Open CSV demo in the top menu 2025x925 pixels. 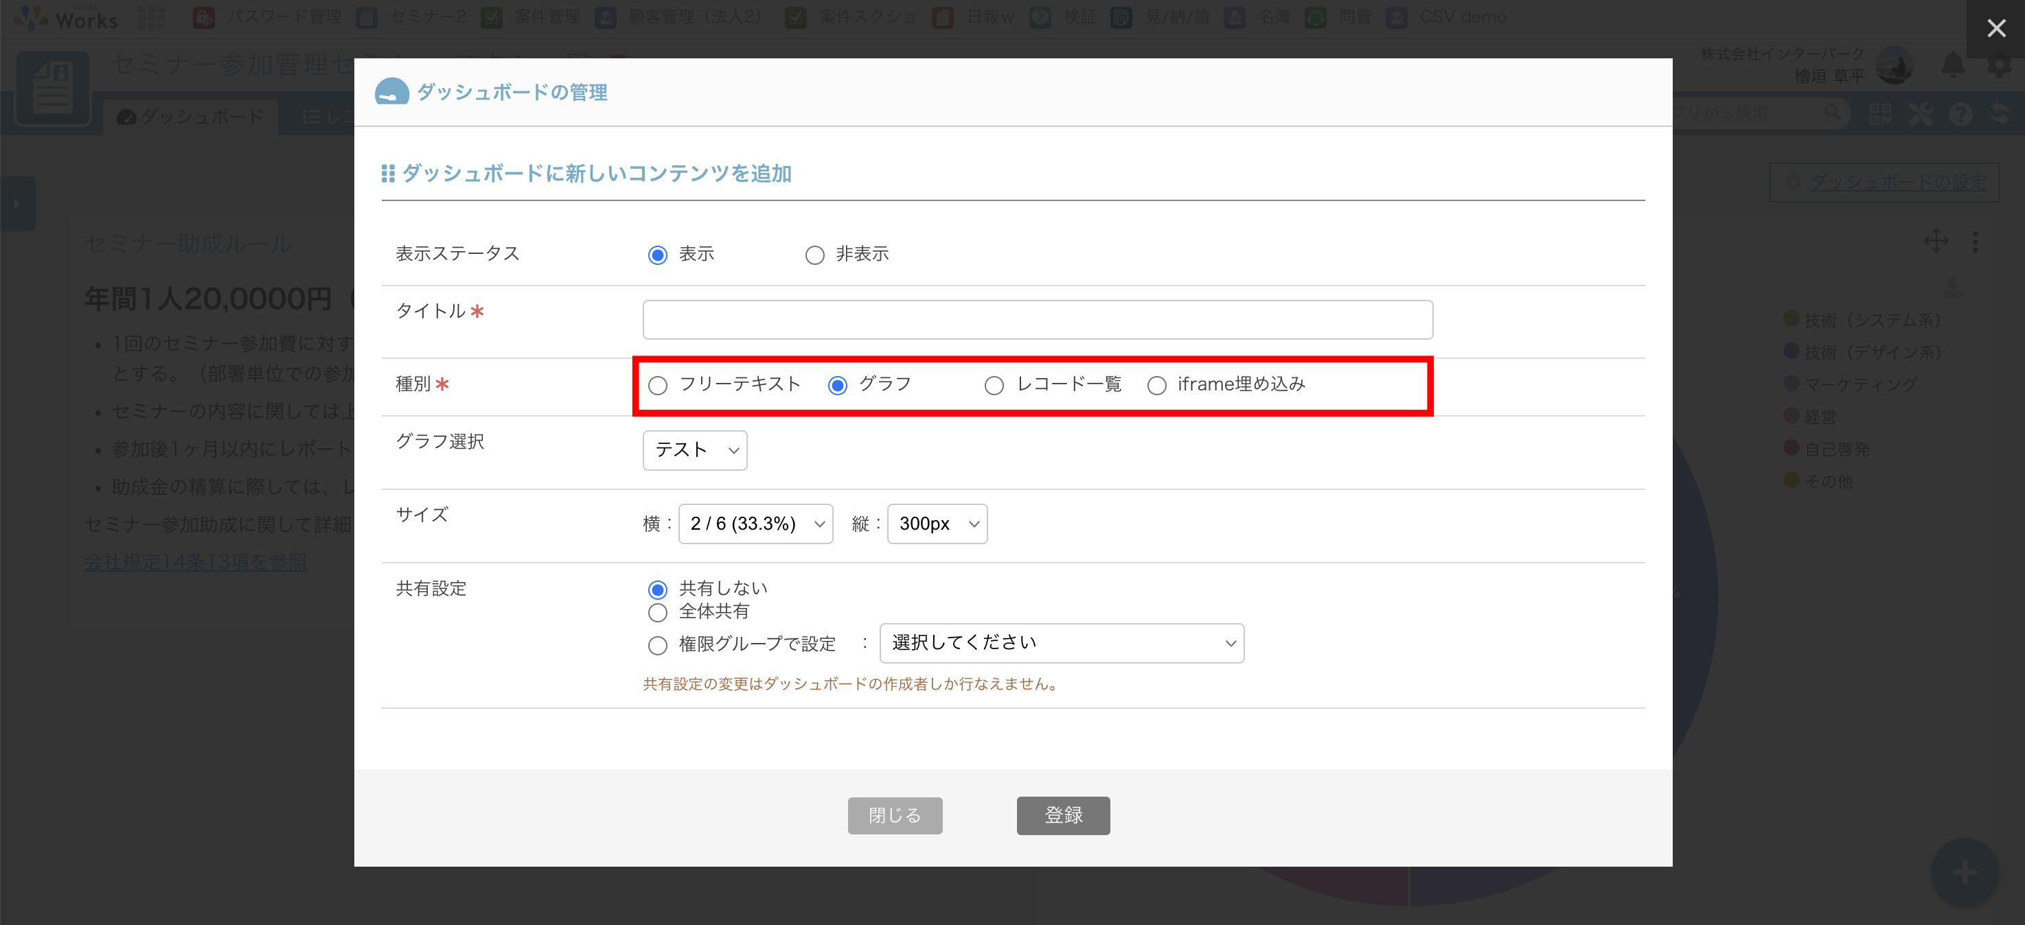pos(1446,17)
